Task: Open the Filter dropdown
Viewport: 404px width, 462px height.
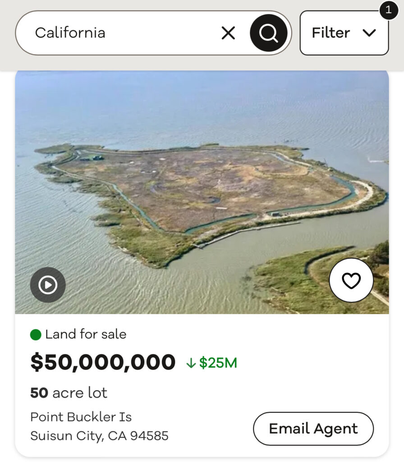Action: pos(344,33)
